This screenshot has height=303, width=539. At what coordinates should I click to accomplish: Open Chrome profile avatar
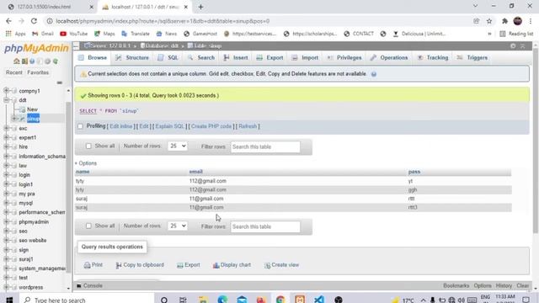(518, 21)
